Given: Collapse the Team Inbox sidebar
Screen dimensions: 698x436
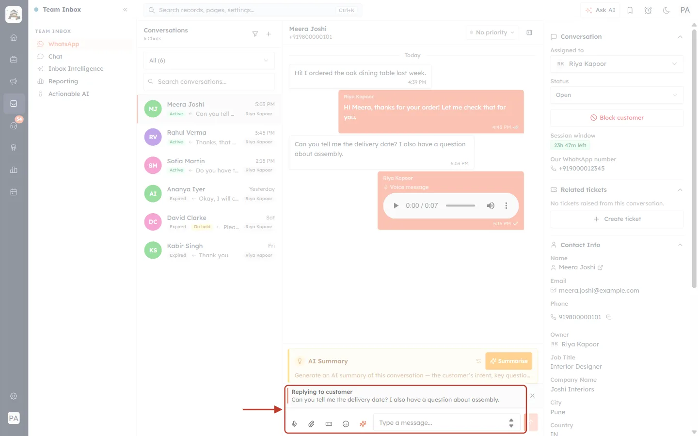Looking at the screenshot, I should (125, 10).
